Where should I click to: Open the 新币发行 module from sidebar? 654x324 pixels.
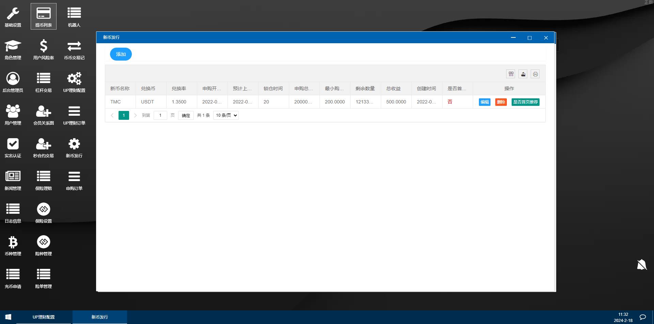point(74,147)
